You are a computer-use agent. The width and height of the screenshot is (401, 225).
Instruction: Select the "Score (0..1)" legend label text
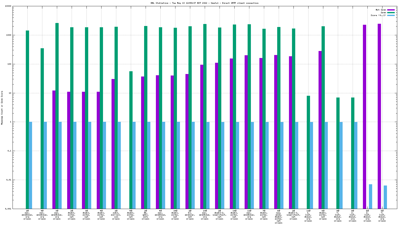tap(378, 15)
